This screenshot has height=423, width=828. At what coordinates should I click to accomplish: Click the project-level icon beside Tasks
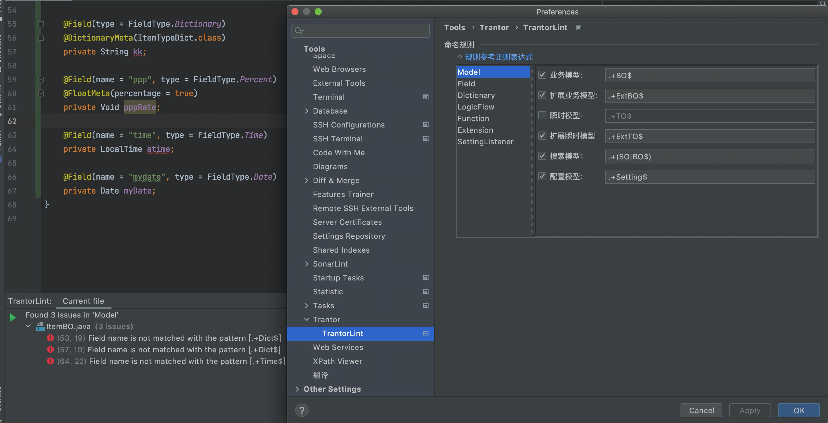[x=426, y=306]
